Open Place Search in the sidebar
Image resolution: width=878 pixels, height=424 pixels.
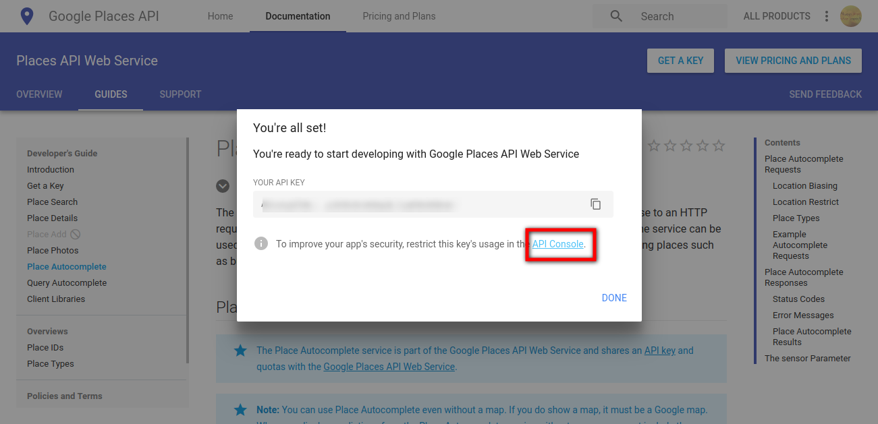pyautogui.click(x=52, y=202)
